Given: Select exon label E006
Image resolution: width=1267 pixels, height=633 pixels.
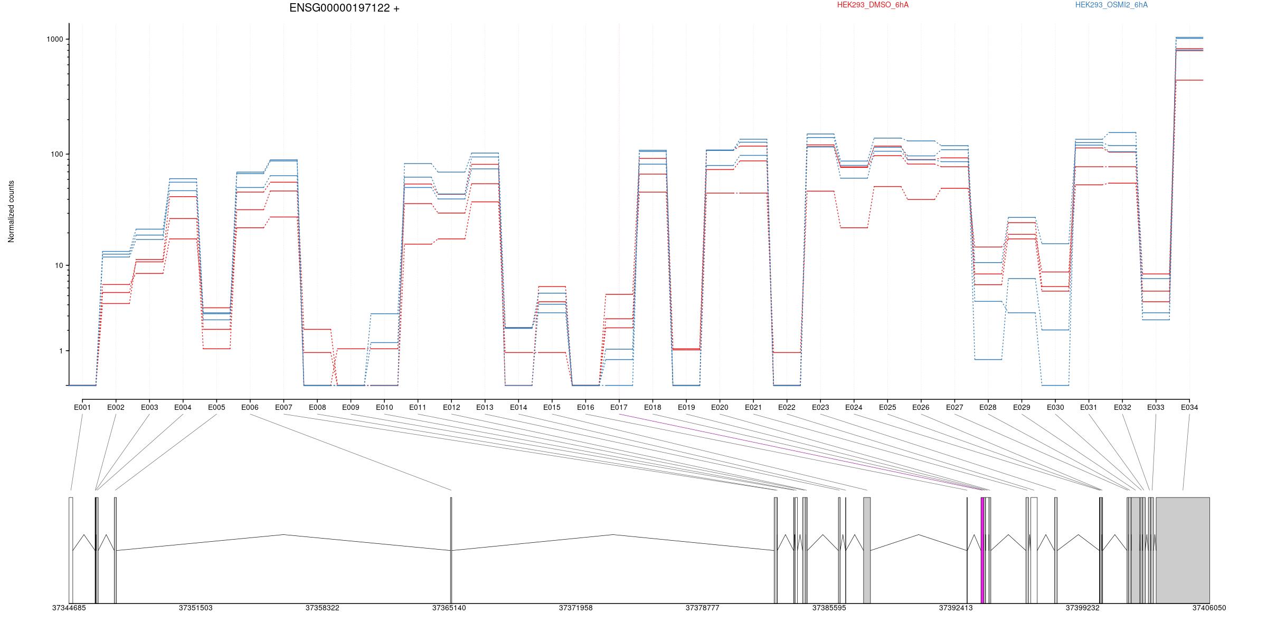Looking at the screenshot, I should click(x=250, y=407).
